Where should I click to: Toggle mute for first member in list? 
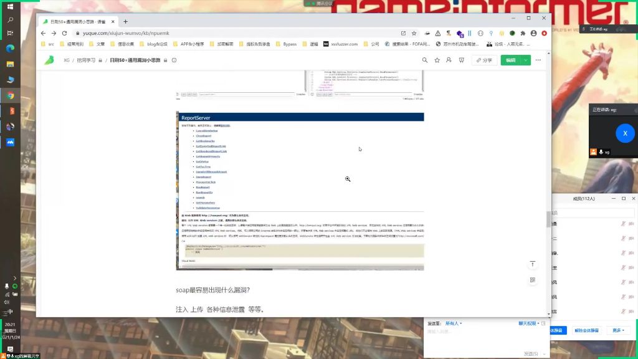[623, 224]
